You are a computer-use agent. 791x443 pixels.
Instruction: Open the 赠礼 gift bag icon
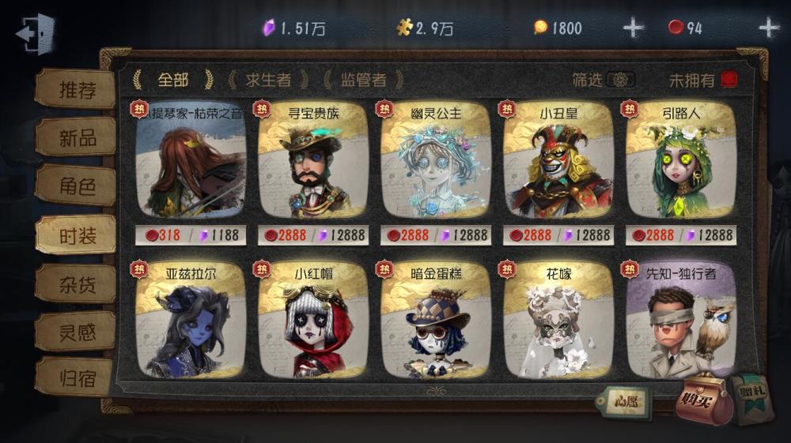pos(754,398)
